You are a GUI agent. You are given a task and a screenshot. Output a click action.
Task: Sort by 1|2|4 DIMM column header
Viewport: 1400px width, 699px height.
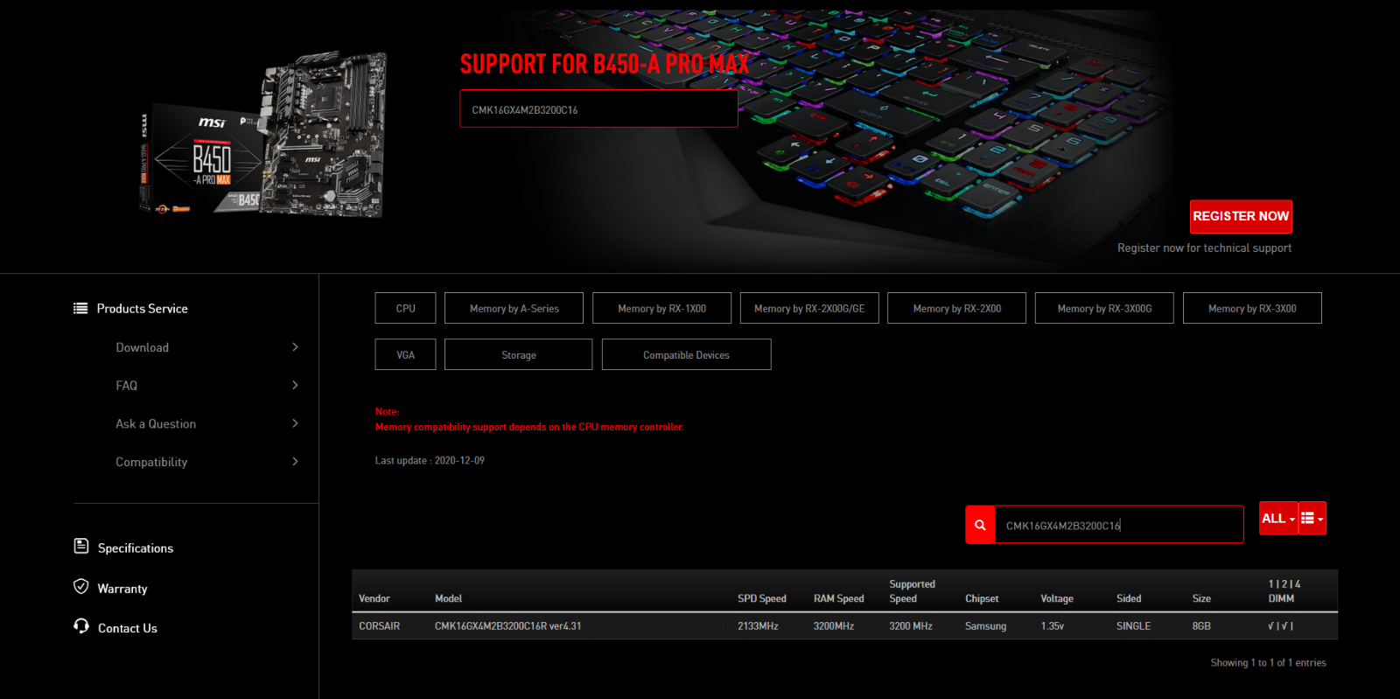coord(1284,591)
